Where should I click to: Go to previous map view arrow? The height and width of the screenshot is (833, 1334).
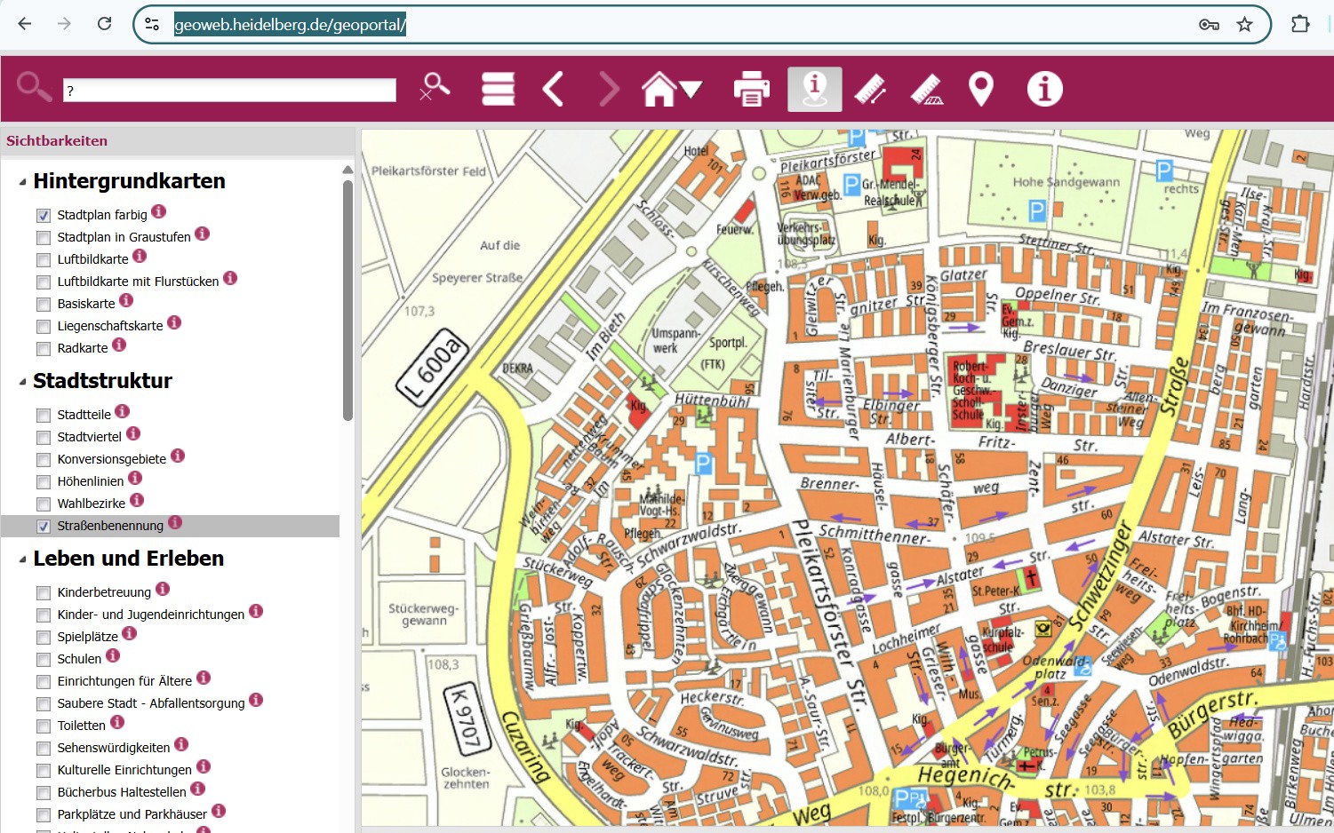coord(553,89)
